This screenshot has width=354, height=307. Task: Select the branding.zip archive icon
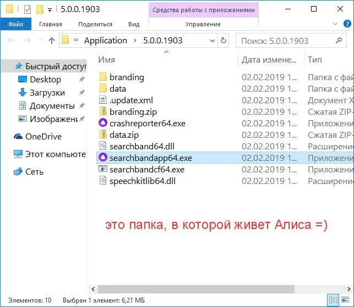[x=103, y=111]
